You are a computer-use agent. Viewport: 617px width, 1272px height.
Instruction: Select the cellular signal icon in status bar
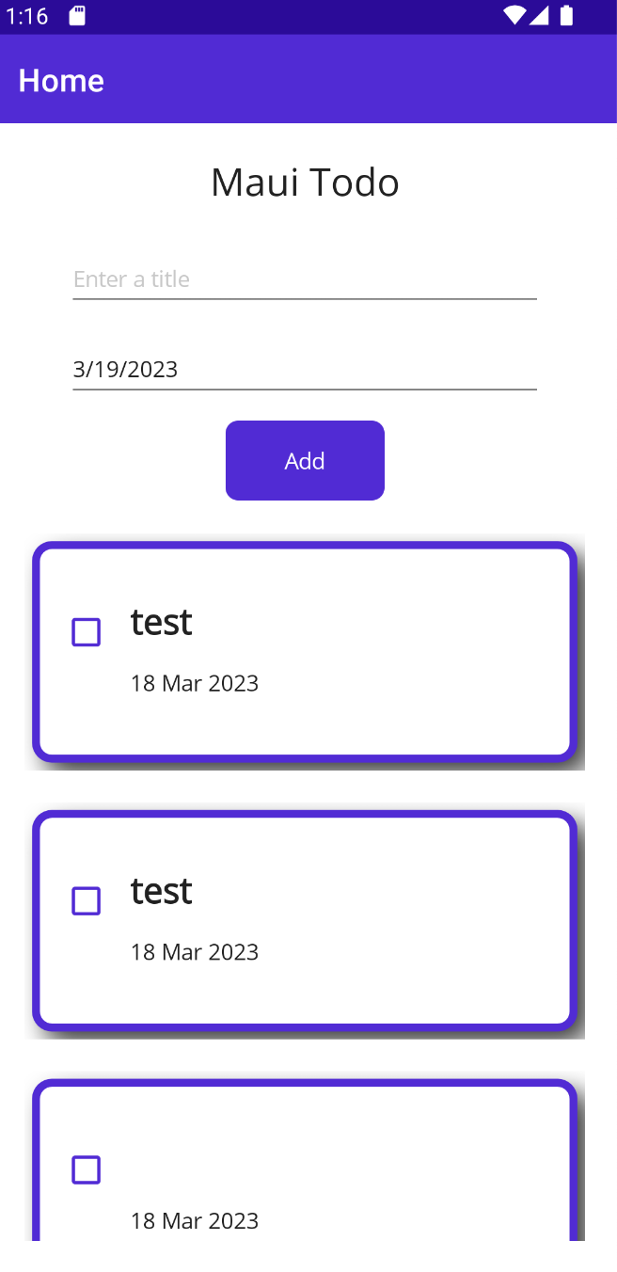[542, 15]
